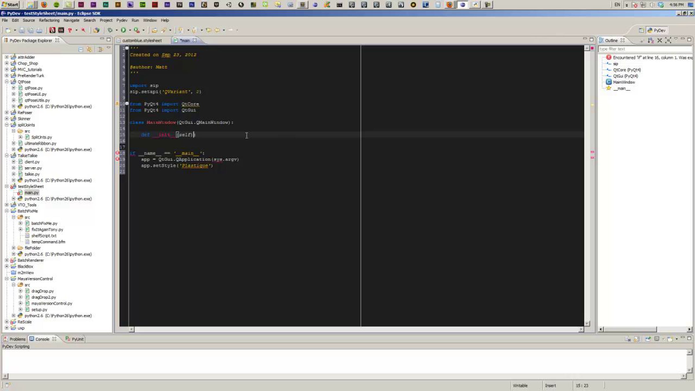Open the Refactoring menu
The width and height of the screenshot is (695, 391).
49,20
